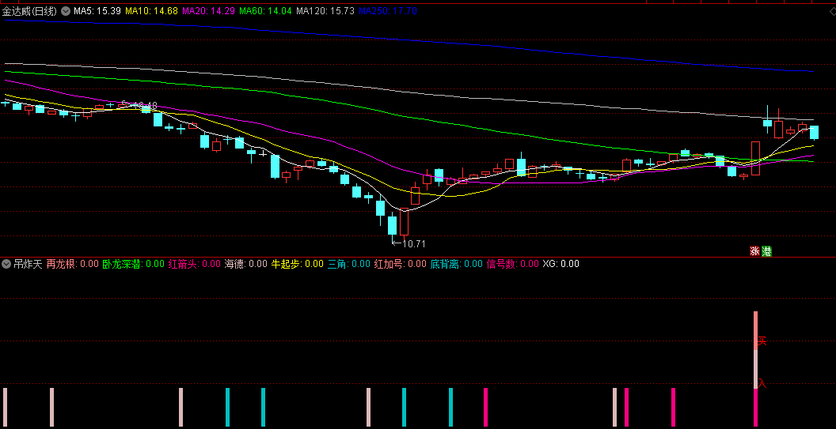Select the MA120: 15.73 label
The height and width of the screenshot is (429, 836).
click(325, 11)
